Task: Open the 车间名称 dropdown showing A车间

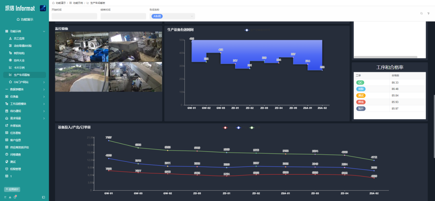Action: [x=172, y=16]
